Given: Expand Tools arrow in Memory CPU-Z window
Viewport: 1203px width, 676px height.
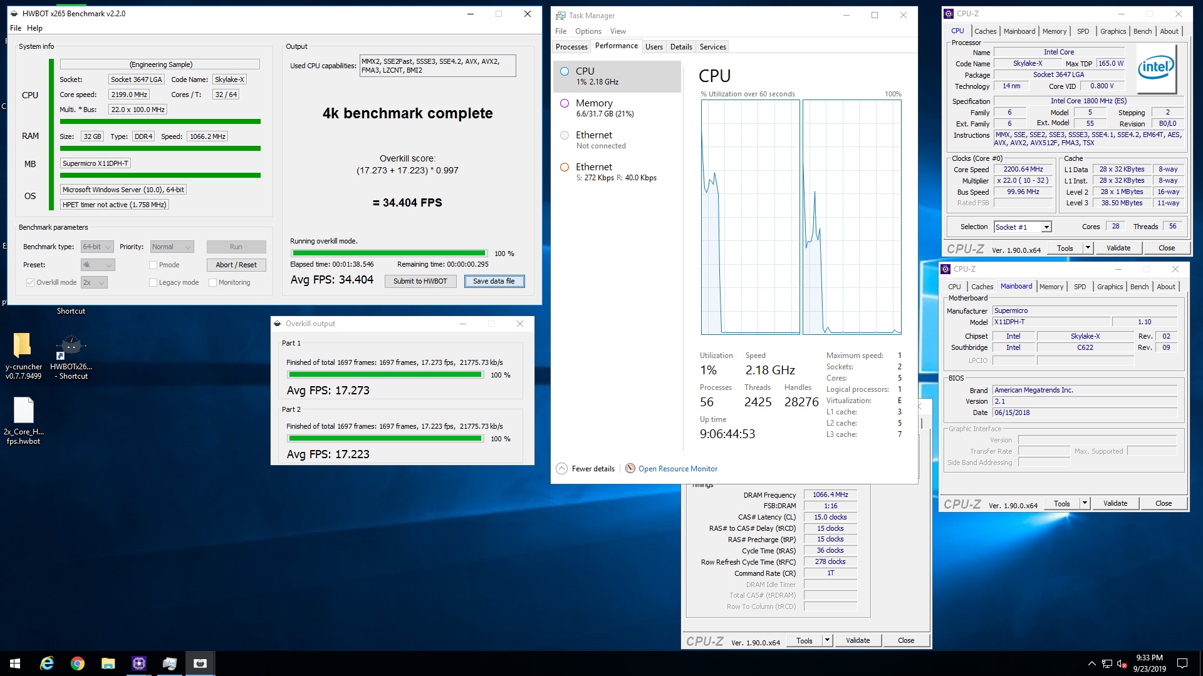Looking at the screenshot, I should (x=827, y=640).
